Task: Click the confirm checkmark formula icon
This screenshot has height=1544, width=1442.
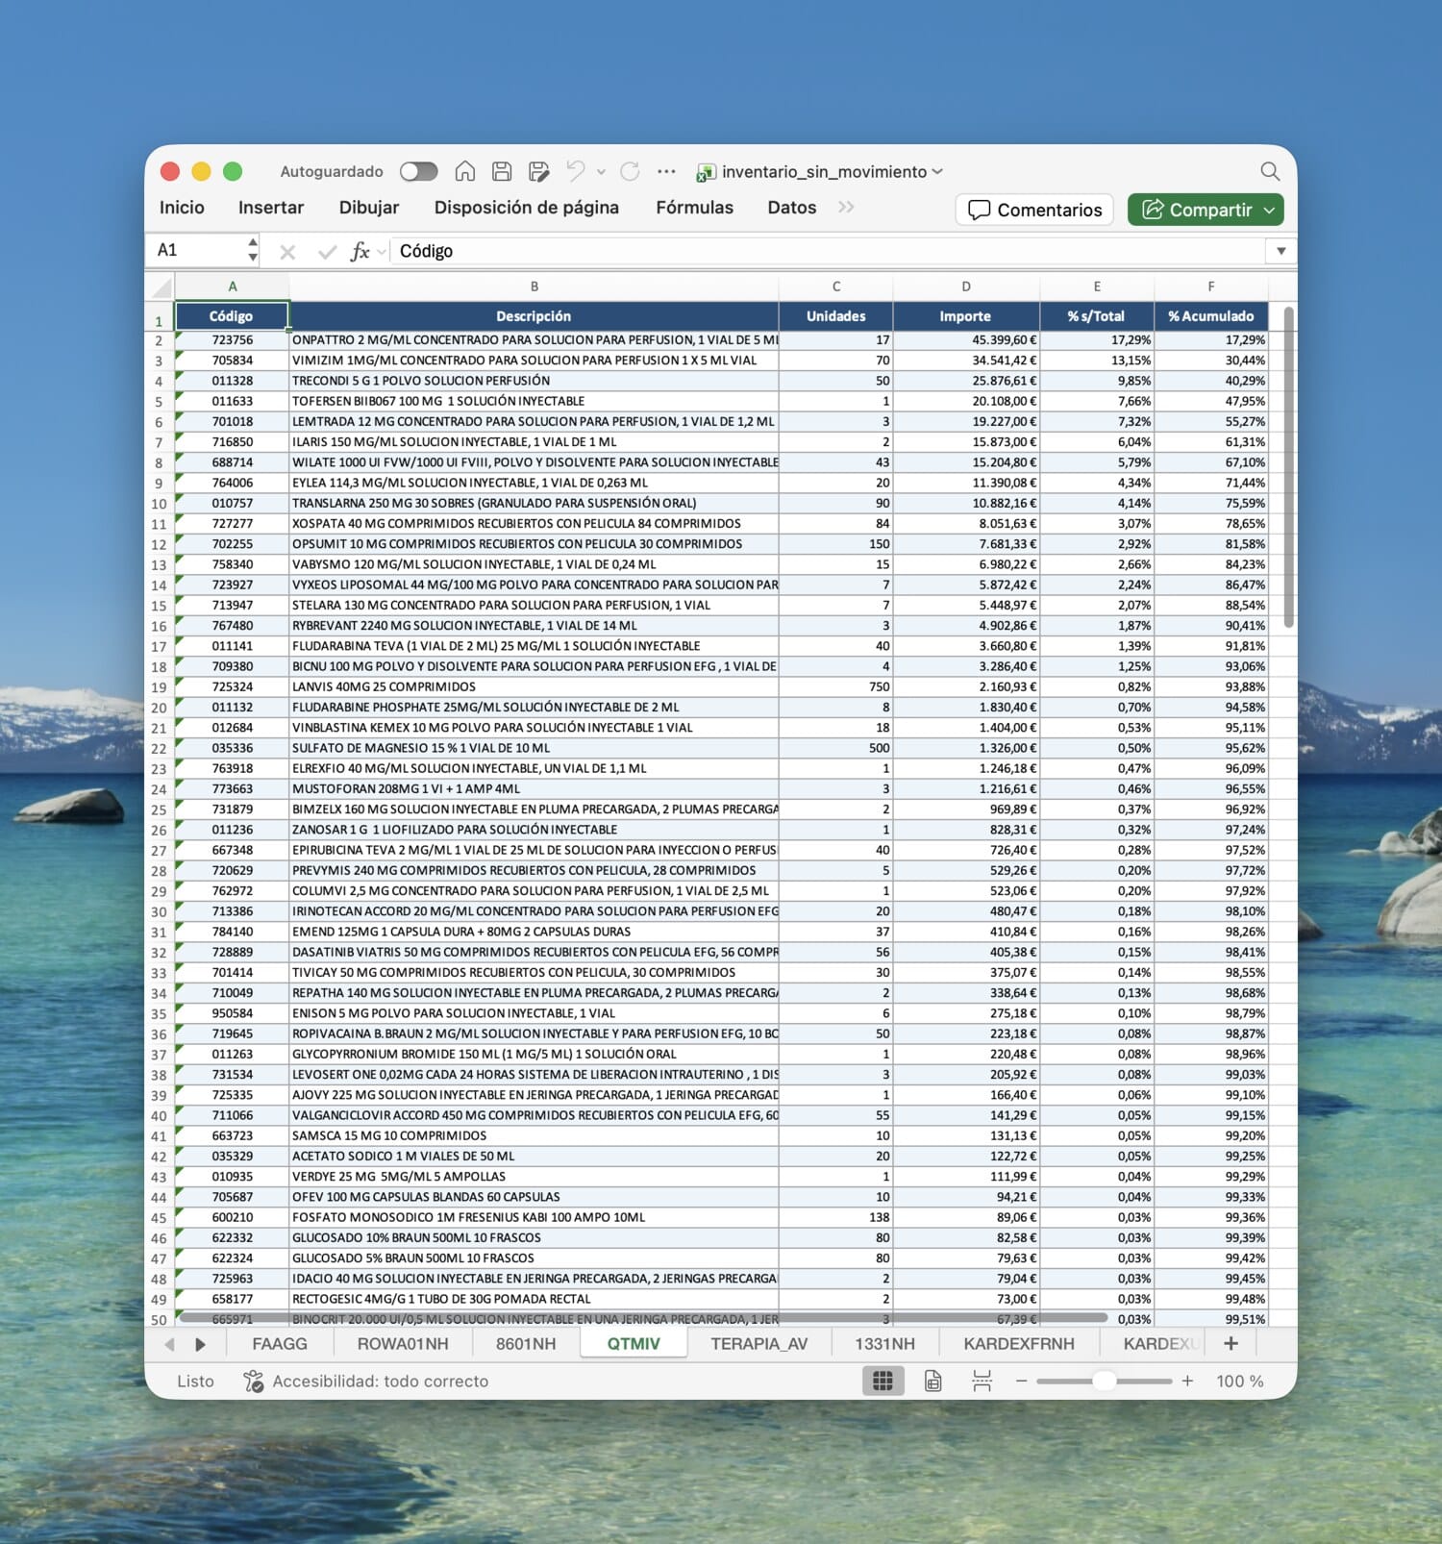Action: coord(327,252)
